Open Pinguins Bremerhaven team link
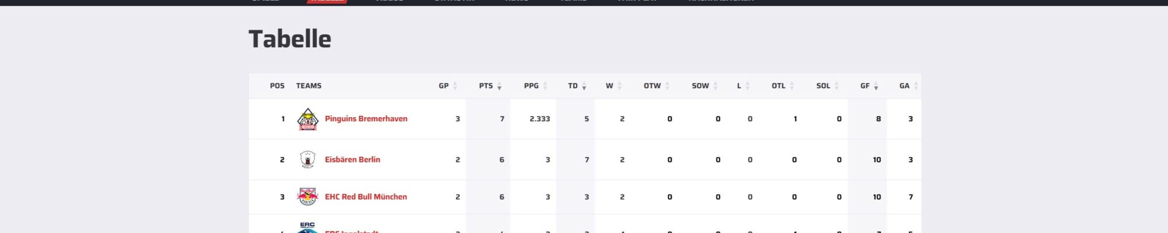Image resolution: width=1168 pixels, height=233 pixels. 366,119
